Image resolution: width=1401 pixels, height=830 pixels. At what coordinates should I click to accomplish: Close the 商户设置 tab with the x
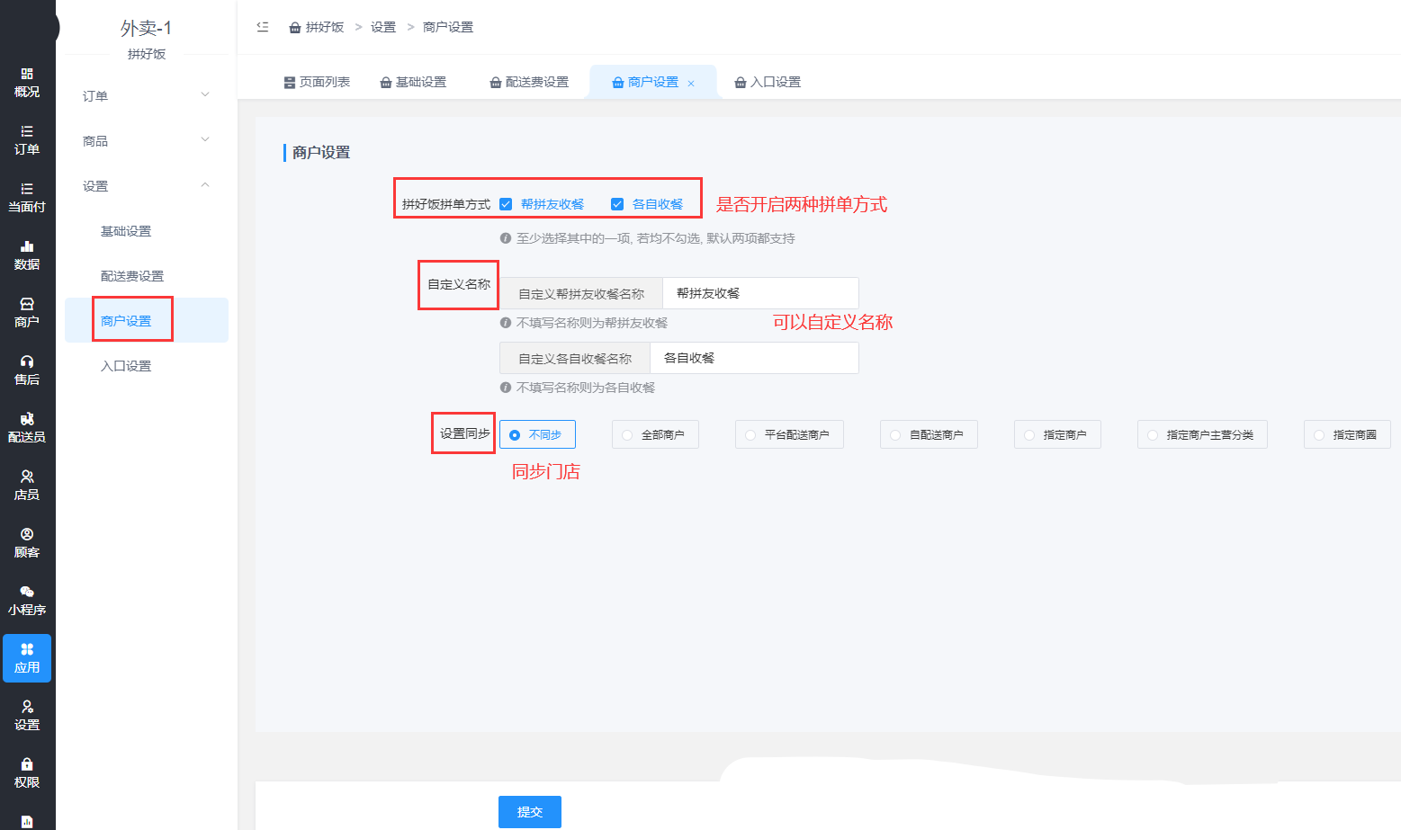(x=691, y=84)
